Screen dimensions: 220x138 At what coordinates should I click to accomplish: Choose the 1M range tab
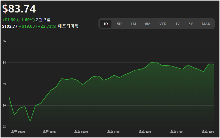(x=133, y=24)
